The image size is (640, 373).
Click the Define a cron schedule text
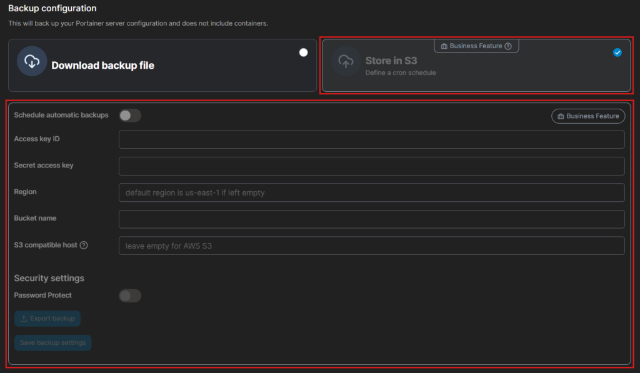(x=401, y=72)
